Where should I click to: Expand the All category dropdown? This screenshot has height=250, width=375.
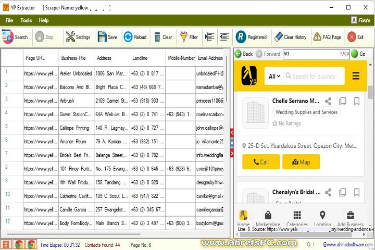point(274,76)
